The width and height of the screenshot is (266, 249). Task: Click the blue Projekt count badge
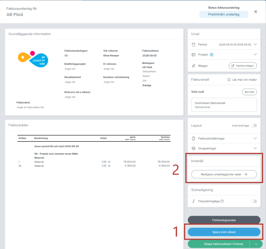pos(212,55)
